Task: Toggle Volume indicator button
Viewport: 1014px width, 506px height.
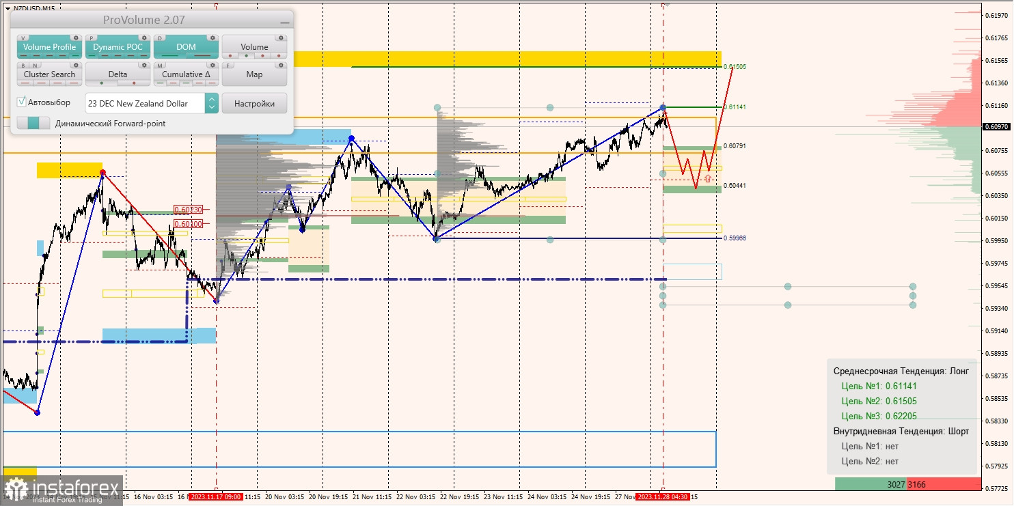Action: tap(254, 47)
